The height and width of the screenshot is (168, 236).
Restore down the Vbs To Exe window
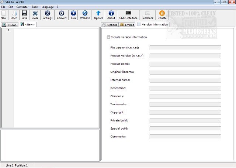tap(224, 2)
